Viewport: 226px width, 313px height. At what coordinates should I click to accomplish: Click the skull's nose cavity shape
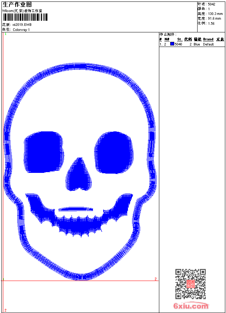coord(79,174)
